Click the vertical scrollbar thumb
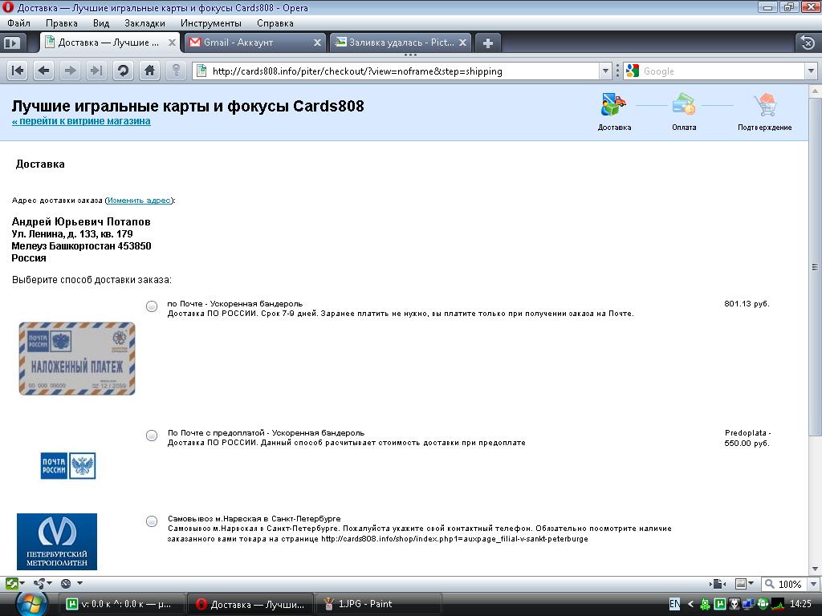The height and width of the screenshot is (616, 822). coord(816,267)
